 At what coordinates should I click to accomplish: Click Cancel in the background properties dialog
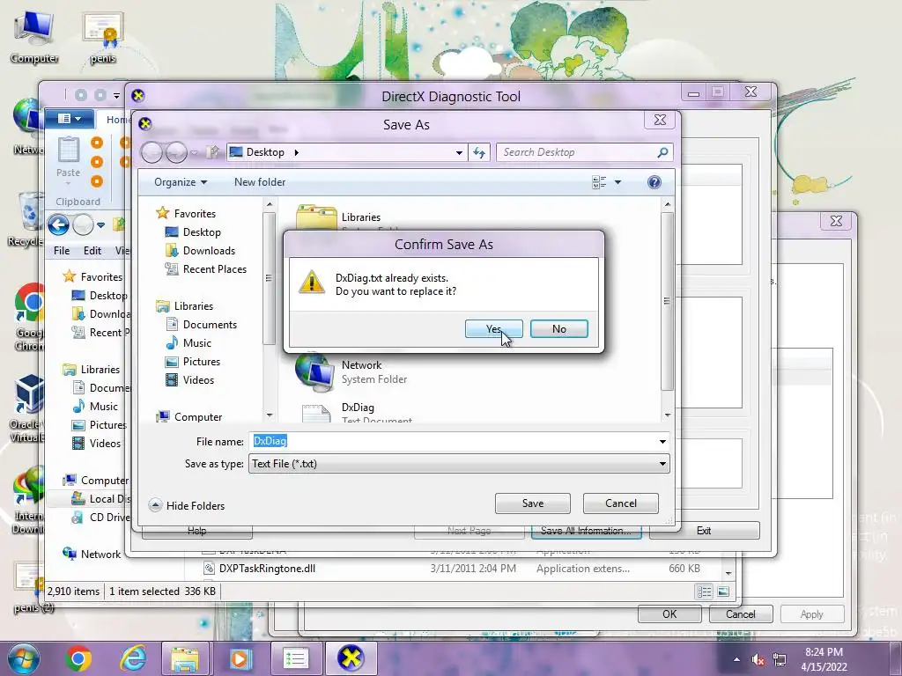(x=740, y=614)
